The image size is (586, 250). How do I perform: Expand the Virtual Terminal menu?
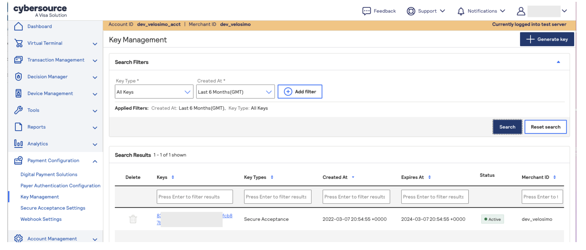click(x=95, y=44)
